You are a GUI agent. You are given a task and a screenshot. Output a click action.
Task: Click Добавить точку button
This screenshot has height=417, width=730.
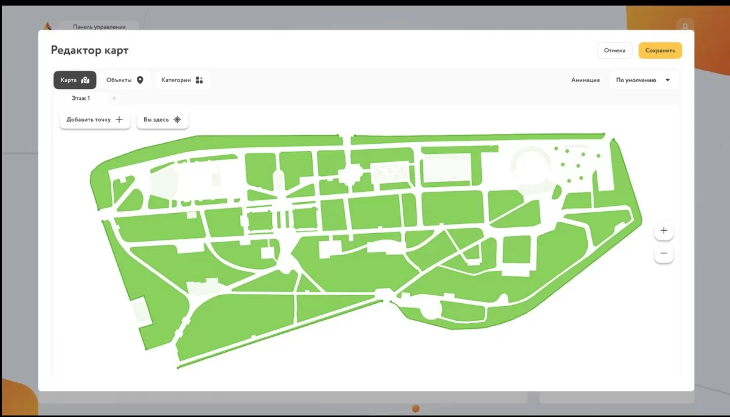pos(95,119)
